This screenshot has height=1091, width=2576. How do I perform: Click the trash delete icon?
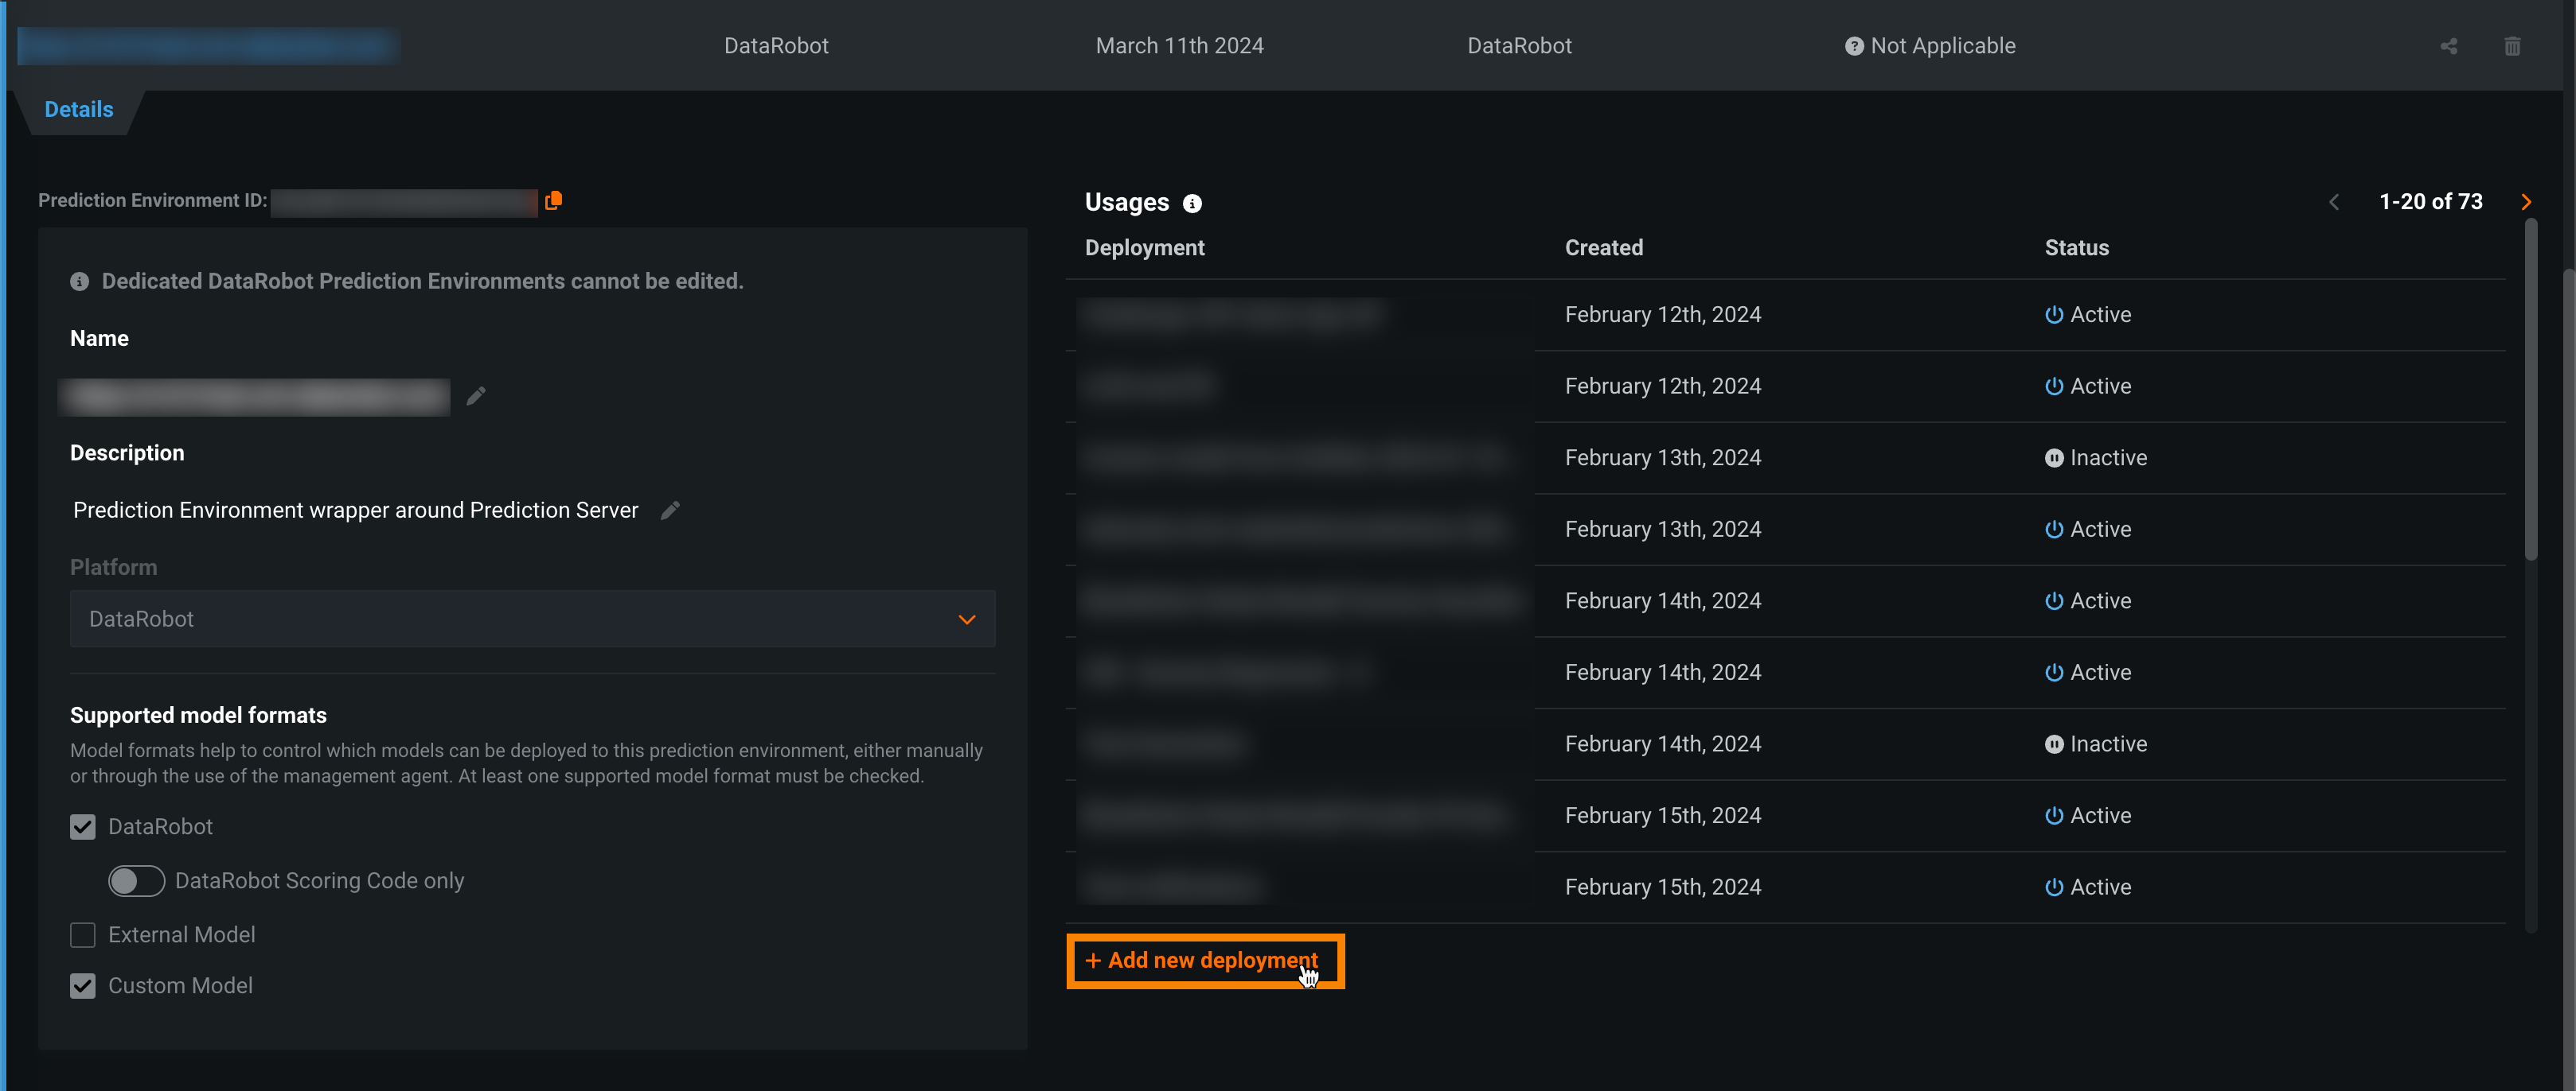[x=2512, y=46]
